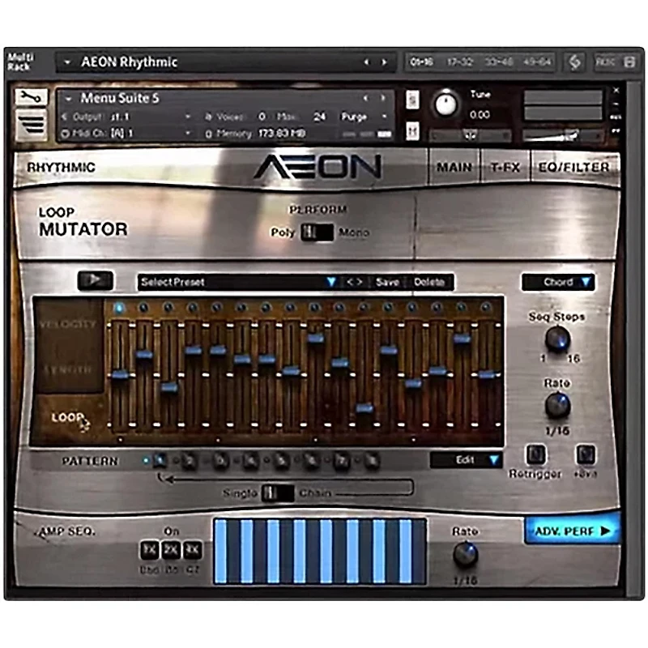Go to next multi beside AEON Rhythmic
648x648 pixels.
pyautogui.click(x=384, y=62)
